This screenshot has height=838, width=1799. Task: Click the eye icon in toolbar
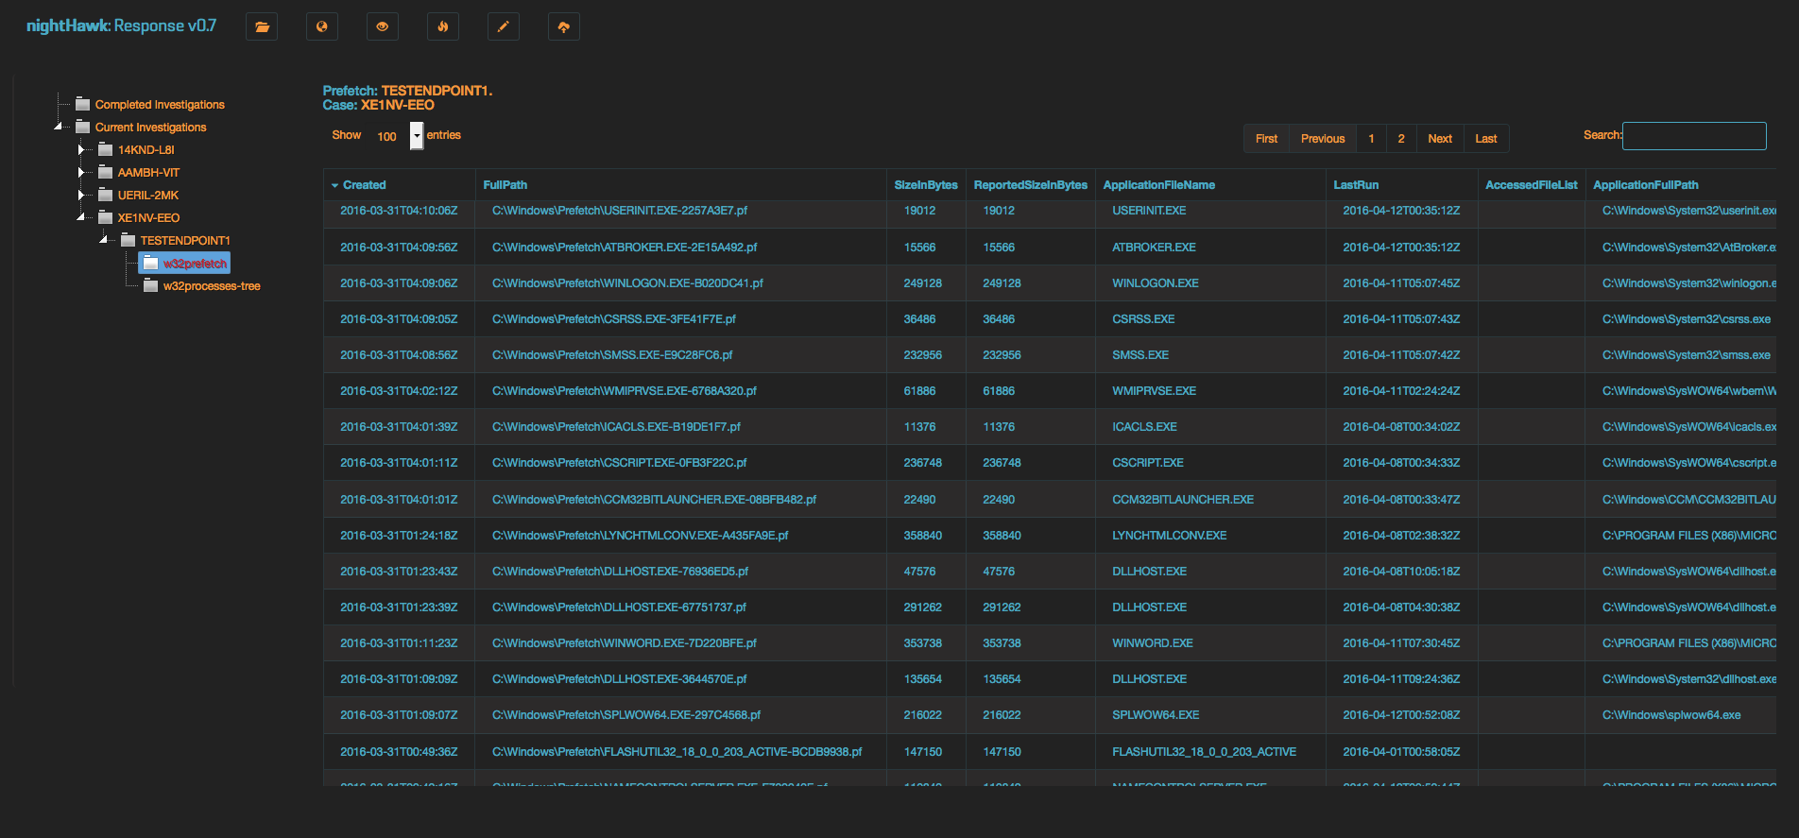[383, 26]
